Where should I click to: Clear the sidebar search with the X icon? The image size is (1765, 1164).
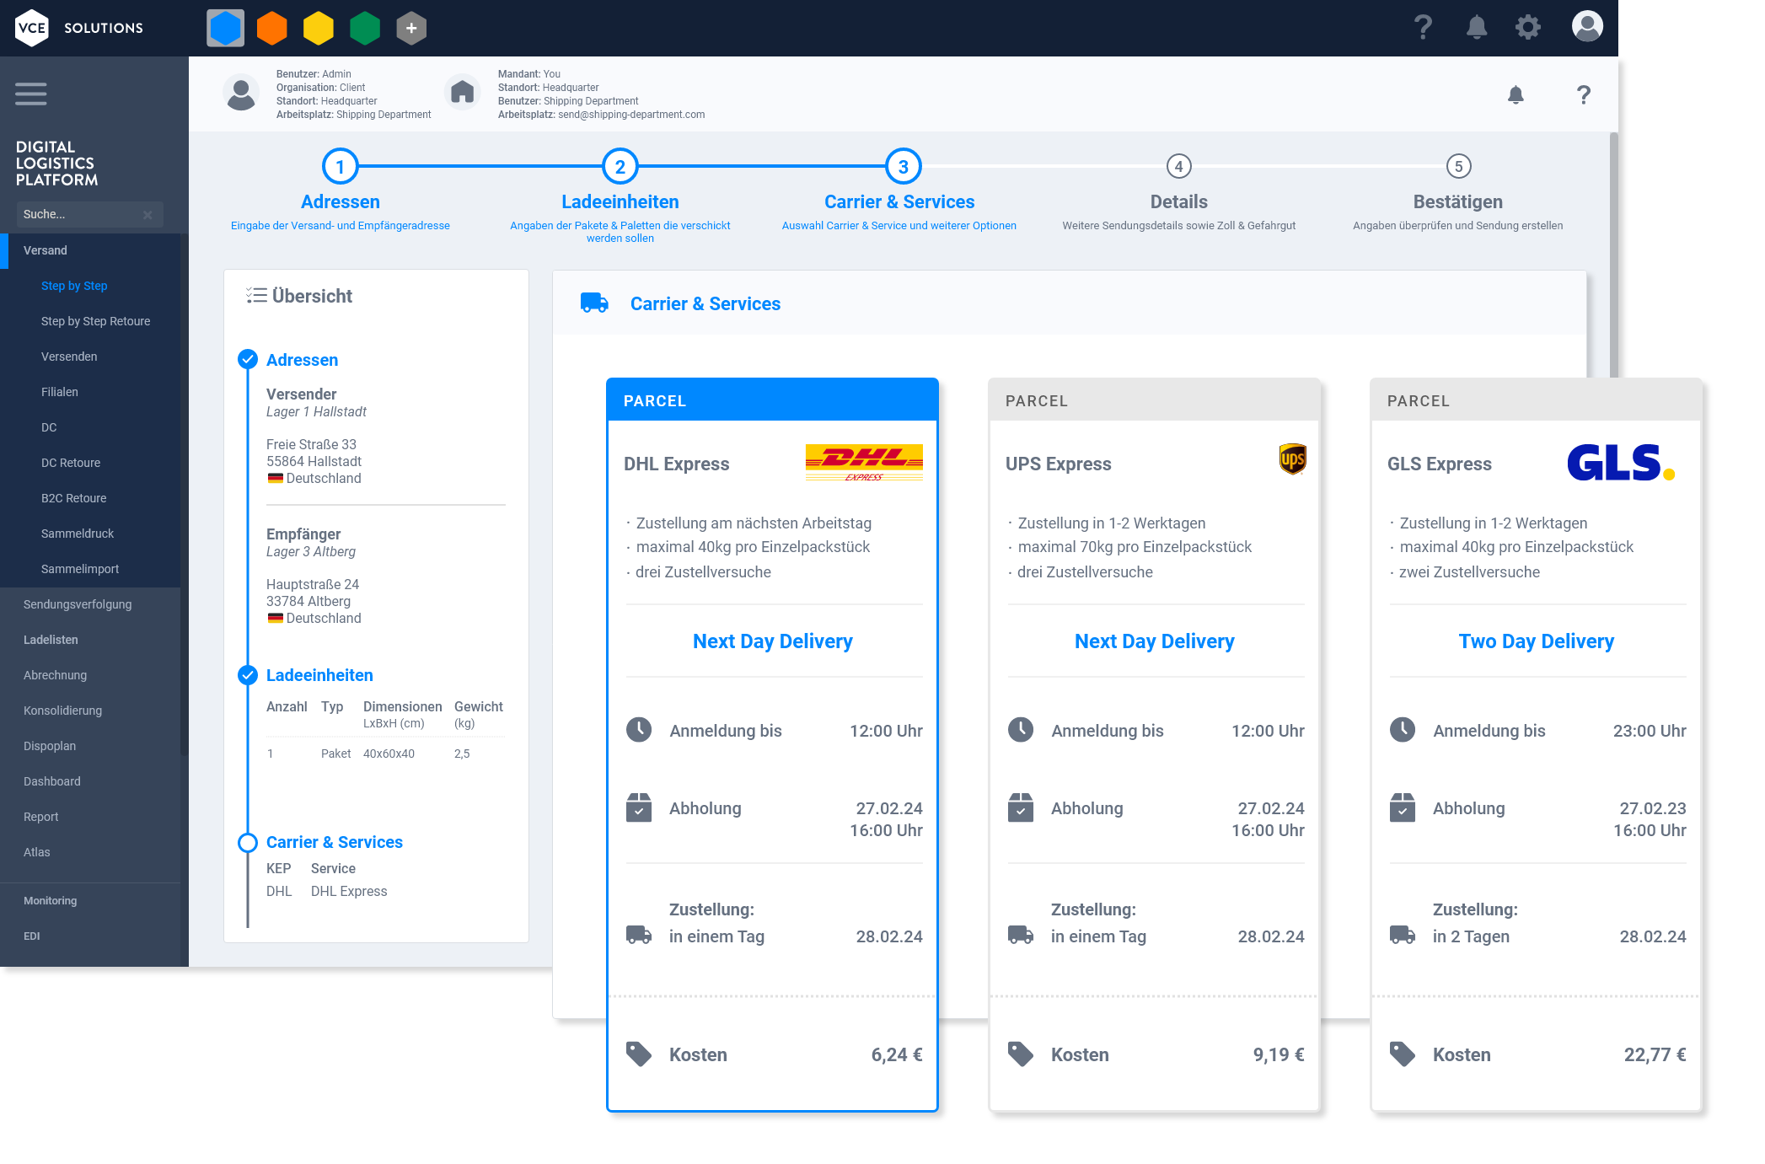click(x=148, y=215)
